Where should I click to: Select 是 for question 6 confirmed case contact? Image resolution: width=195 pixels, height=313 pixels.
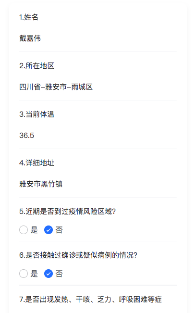(24, 274)
